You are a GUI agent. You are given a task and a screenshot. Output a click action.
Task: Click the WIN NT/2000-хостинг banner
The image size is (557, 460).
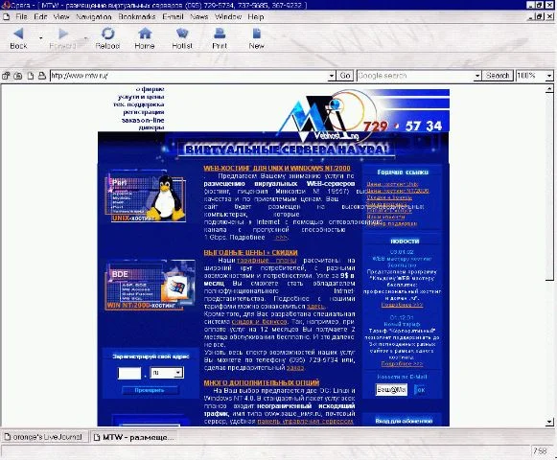point(151,286)
